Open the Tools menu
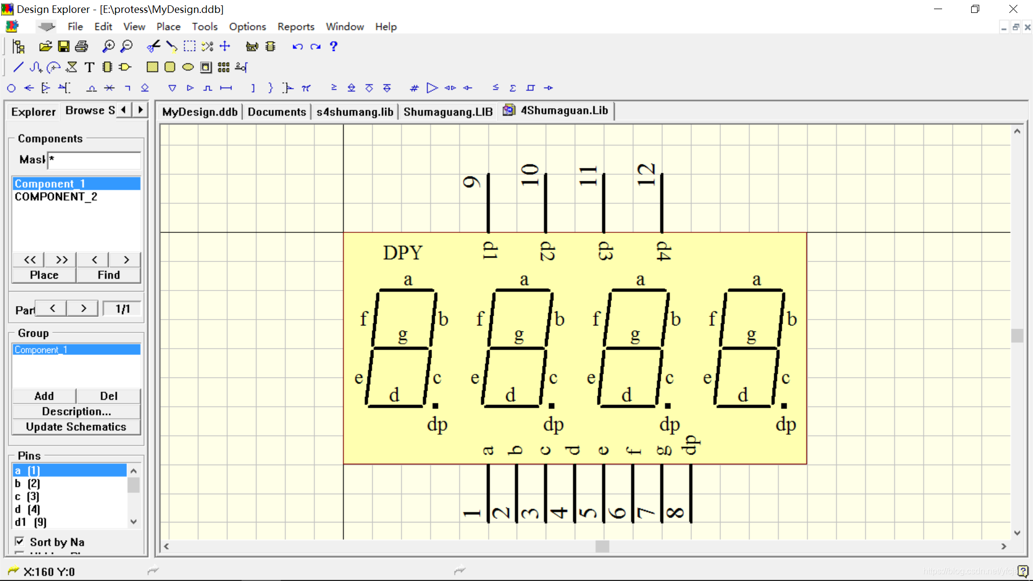 [x=204, y=26]
